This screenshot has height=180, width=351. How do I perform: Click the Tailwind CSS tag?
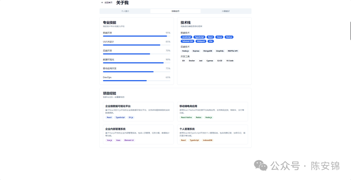tap(188, 41)
